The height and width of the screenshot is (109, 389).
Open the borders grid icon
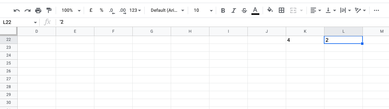(x=282, y=10)
